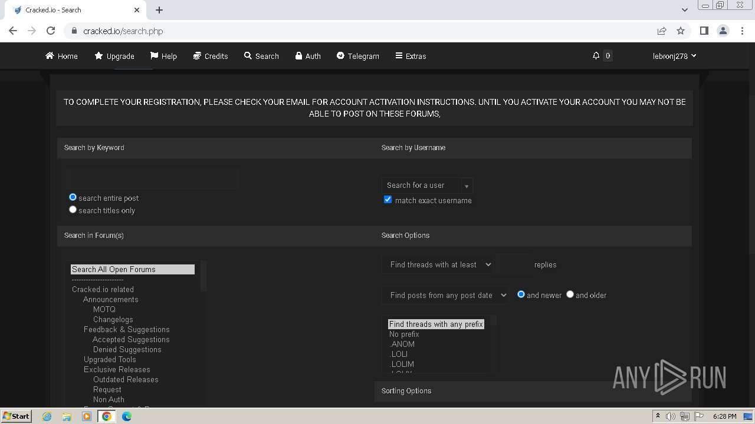
Task: Open the Search for a user dropdown
Action: (427, 185)
